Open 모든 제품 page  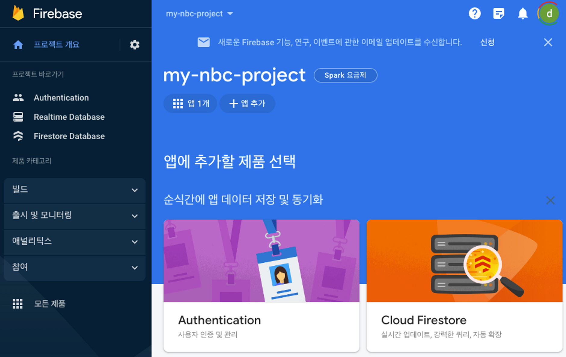pyautogui.click(x=50, y=304)
